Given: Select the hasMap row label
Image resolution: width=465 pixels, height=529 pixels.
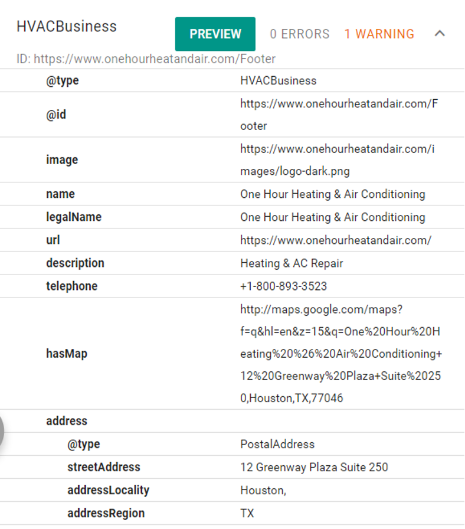Looking at the screenshot, I should pyautogui.click(x=67, y=354).
